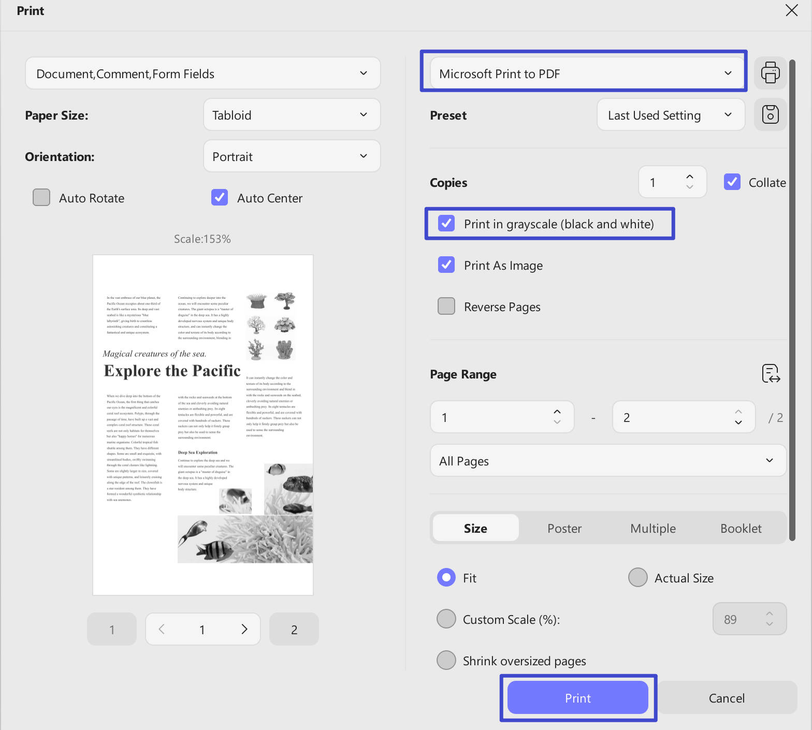Image resolution: width=812 pixels, height=730 pixels.
Task: Cancel the print dialog
Action: (x=727, y=697)
